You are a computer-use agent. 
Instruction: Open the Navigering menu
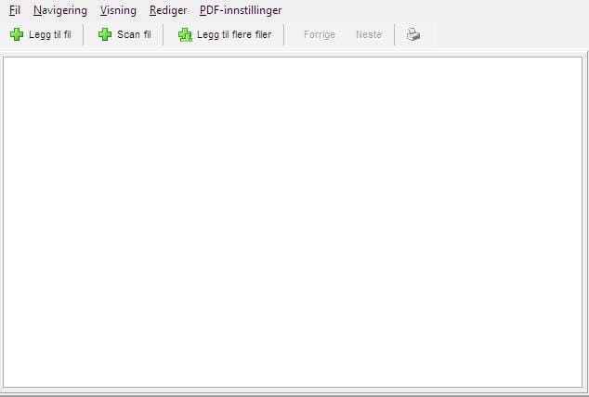59,10
